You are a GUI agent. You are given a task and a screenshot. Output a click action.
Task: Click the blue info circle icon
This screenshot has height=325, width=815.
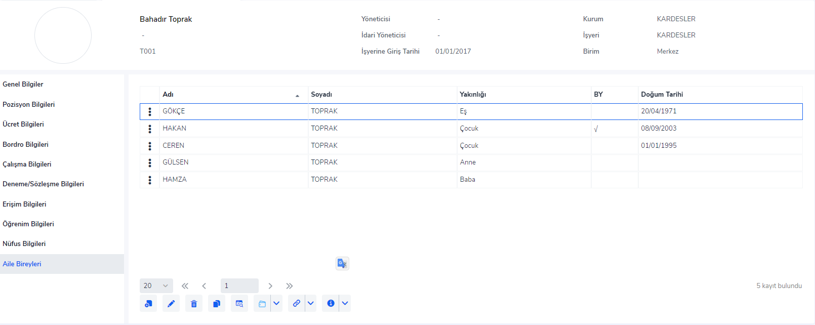tap(331, 304)
